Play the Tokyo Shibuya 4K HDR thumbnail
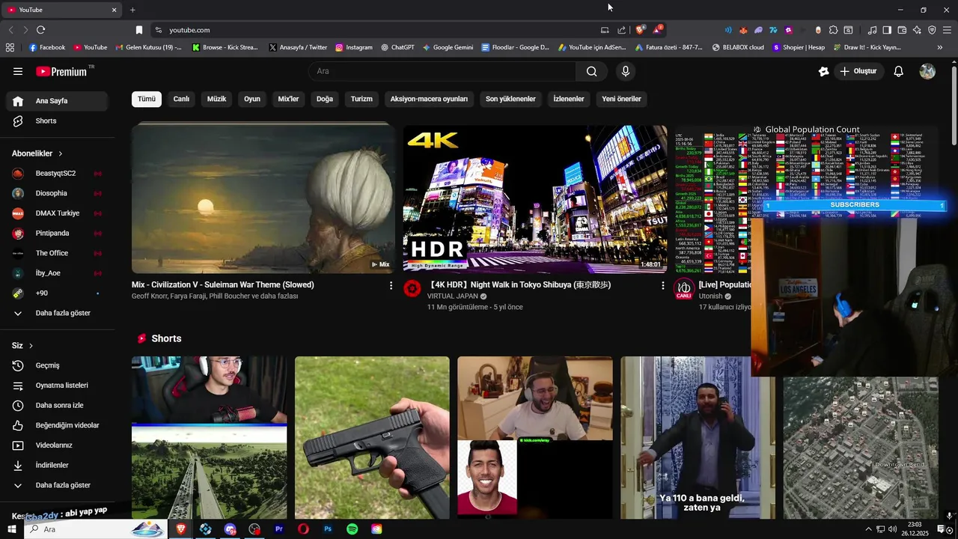 535,198
